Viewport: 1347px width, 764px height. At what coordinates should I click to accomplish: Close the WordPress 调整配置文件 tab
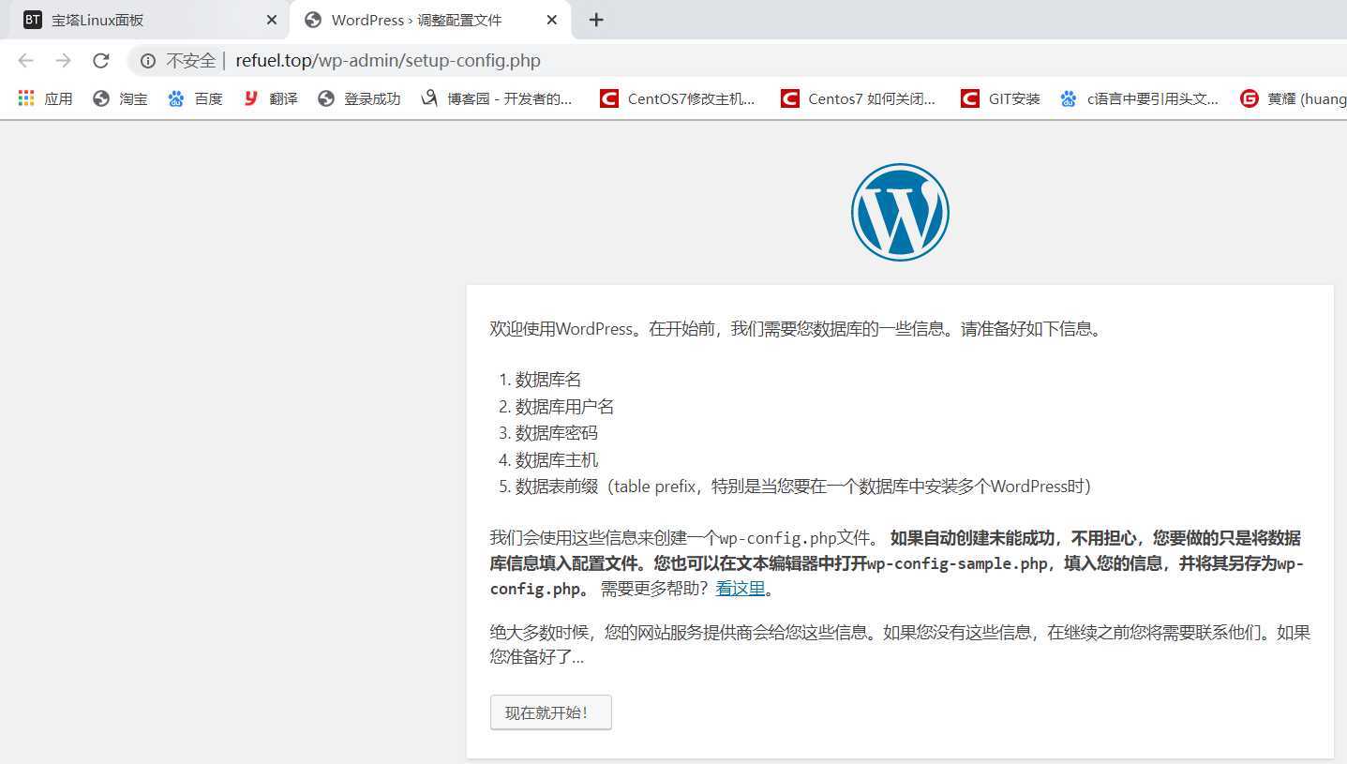(x=552, y=20)
